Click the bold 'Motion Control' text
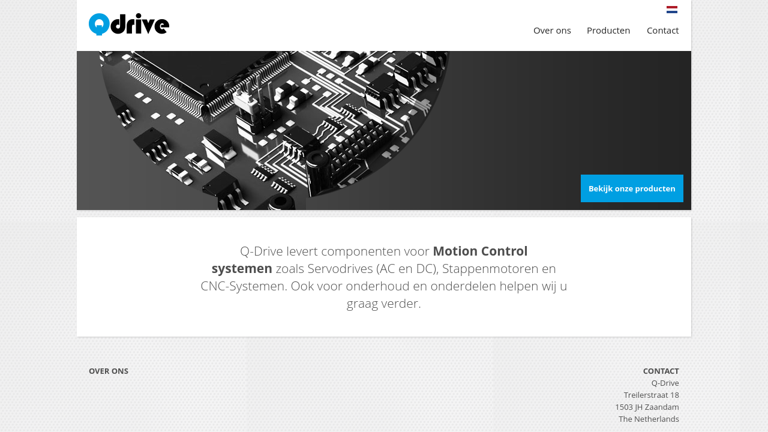The width and height of the screenshot is (768, 432). (x=480, y=251)
